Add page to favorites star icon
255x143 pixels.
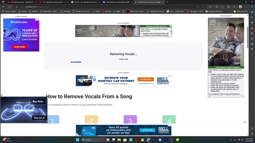(x=203, y=7)
